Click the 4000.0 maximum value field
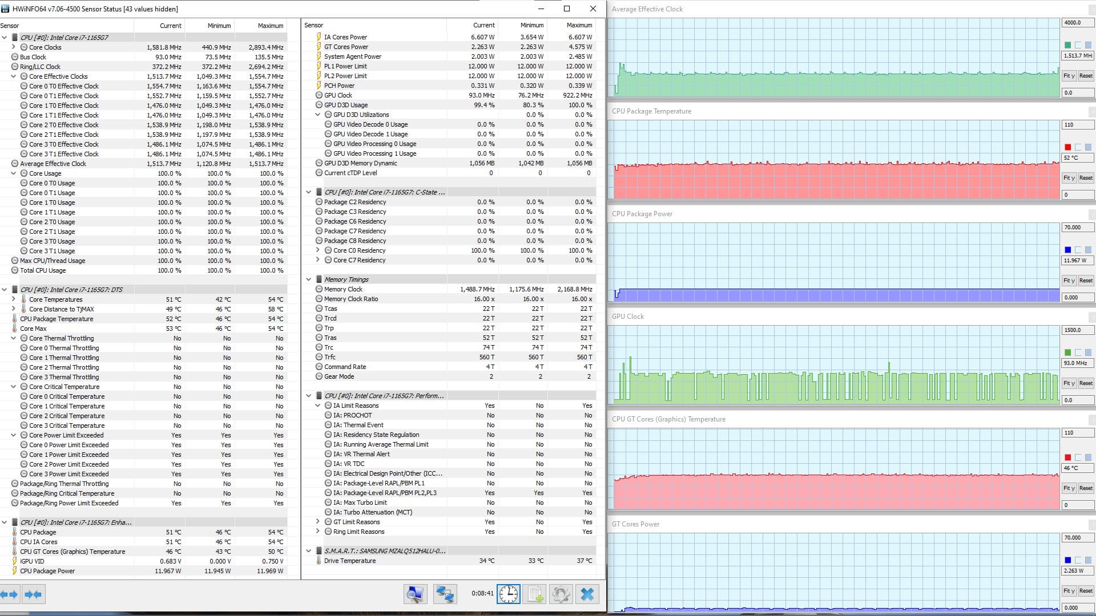The width and height of the screenshot is (1096, 616). (x=1077, y=23)
